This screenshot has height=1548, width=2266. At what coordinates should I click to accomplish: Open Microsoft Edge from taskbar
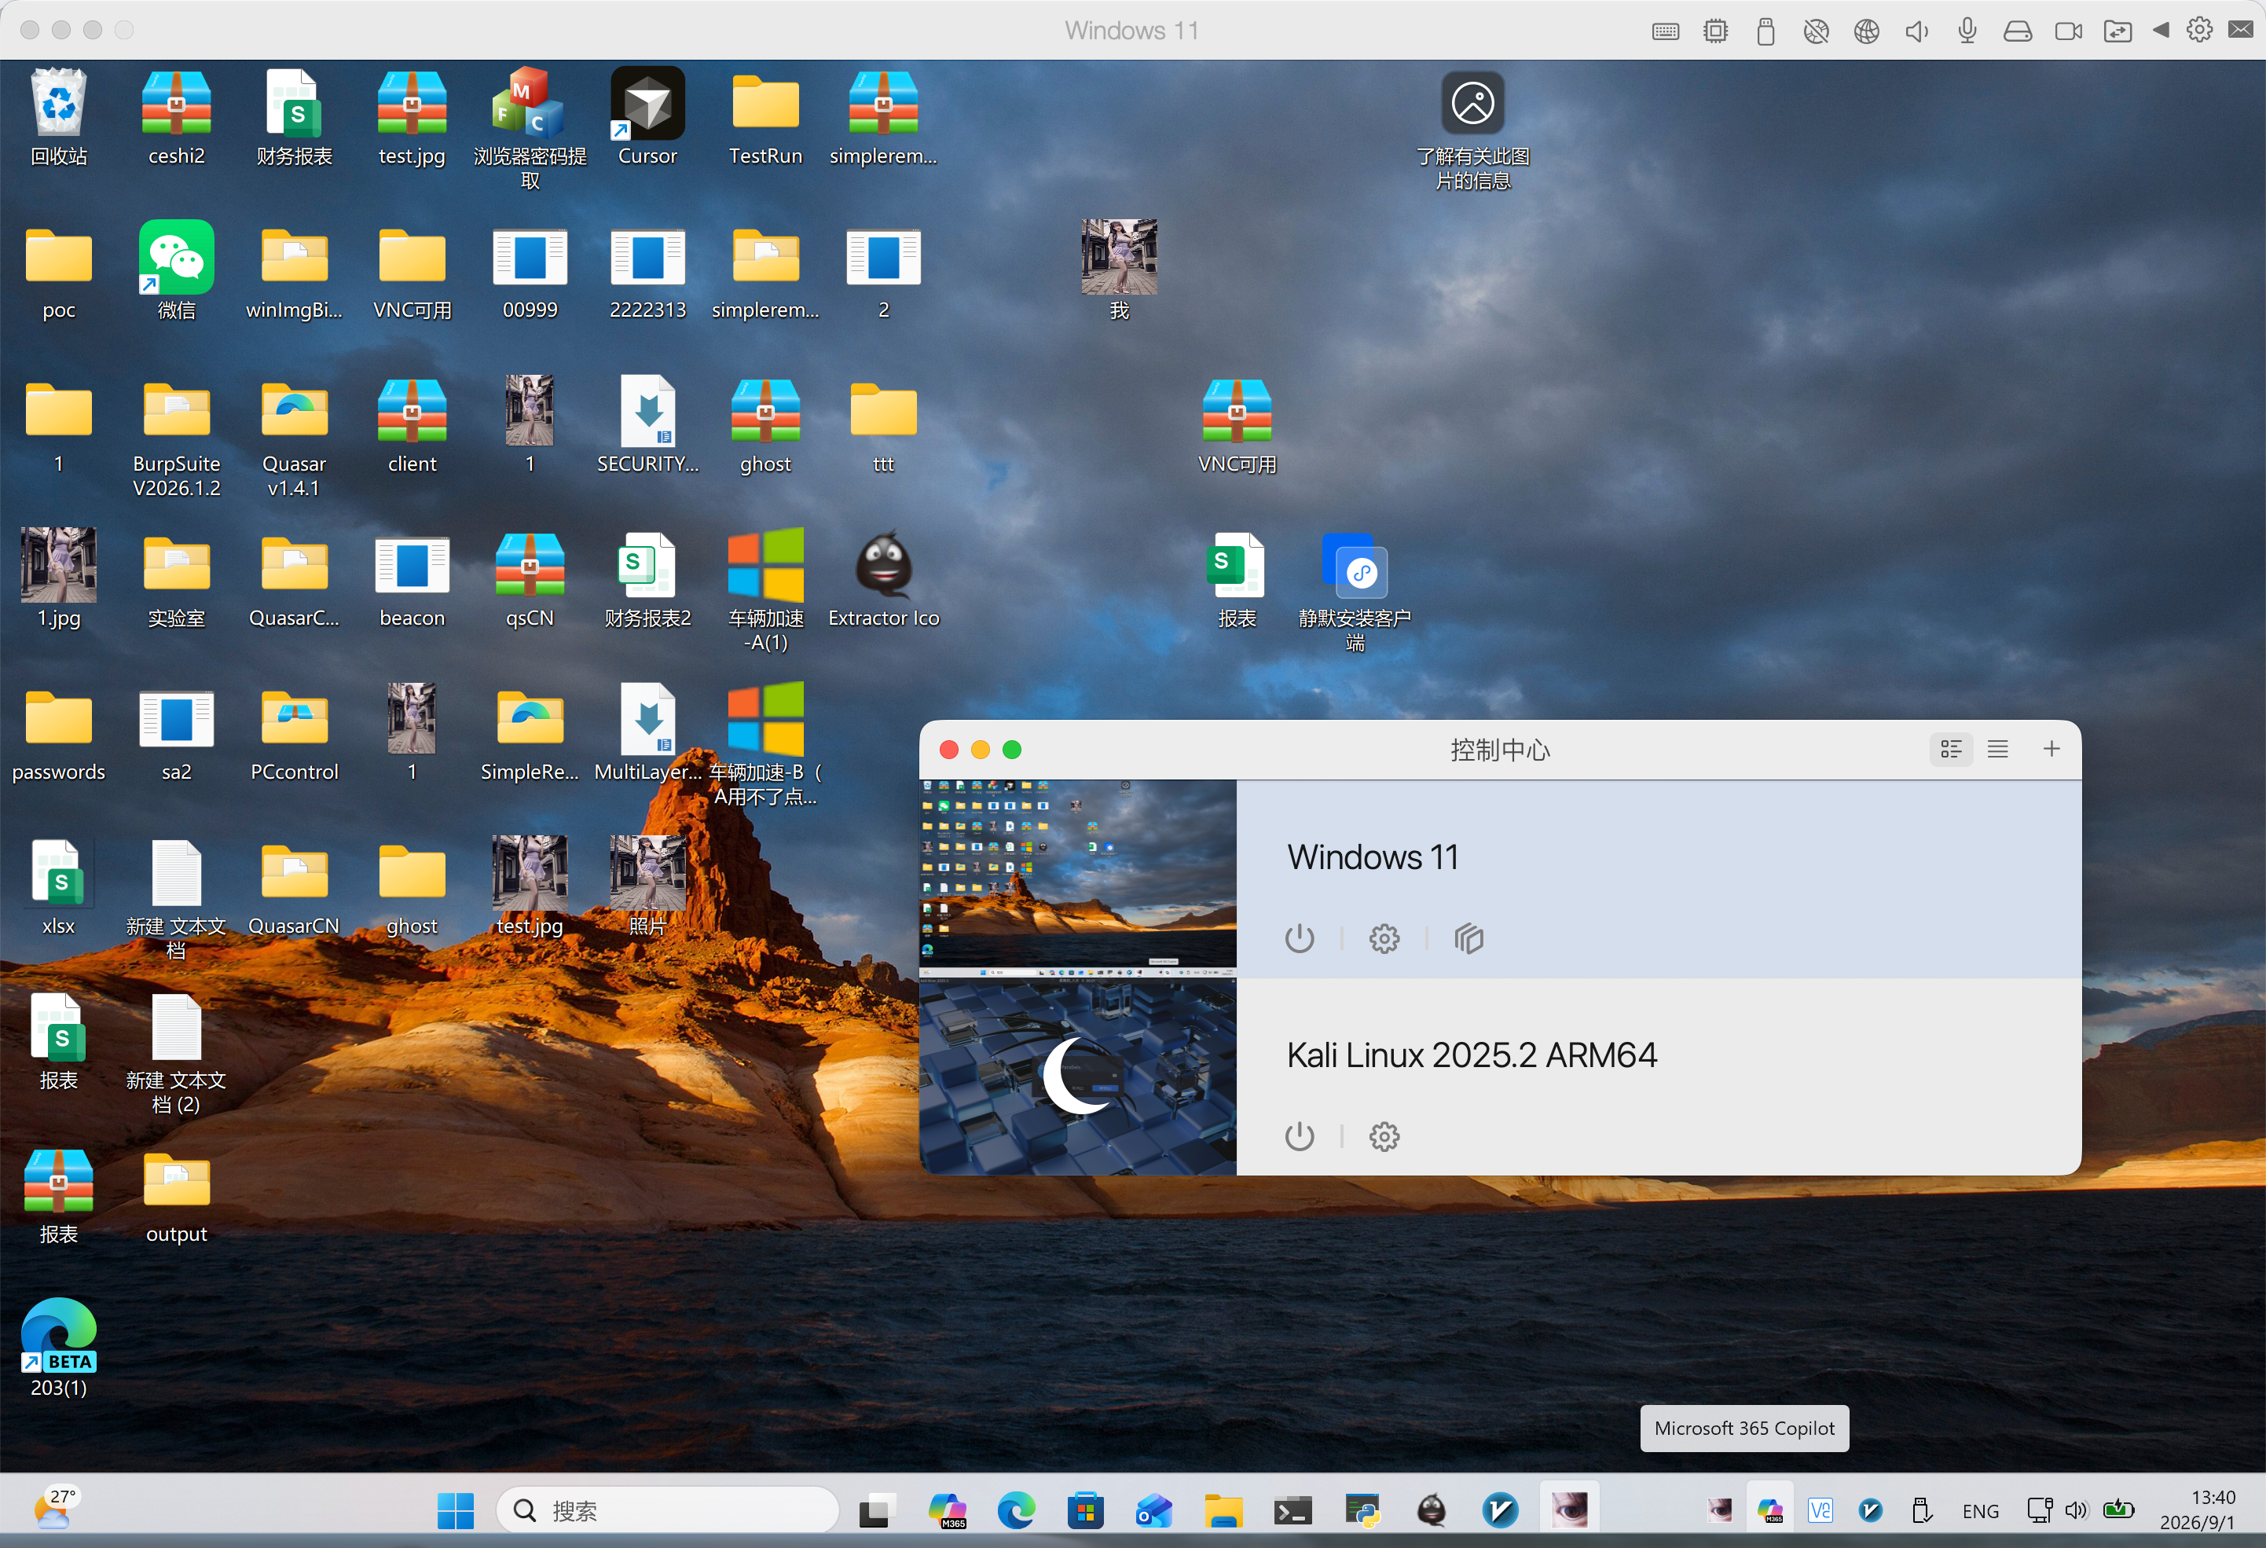(1015, 1510)
